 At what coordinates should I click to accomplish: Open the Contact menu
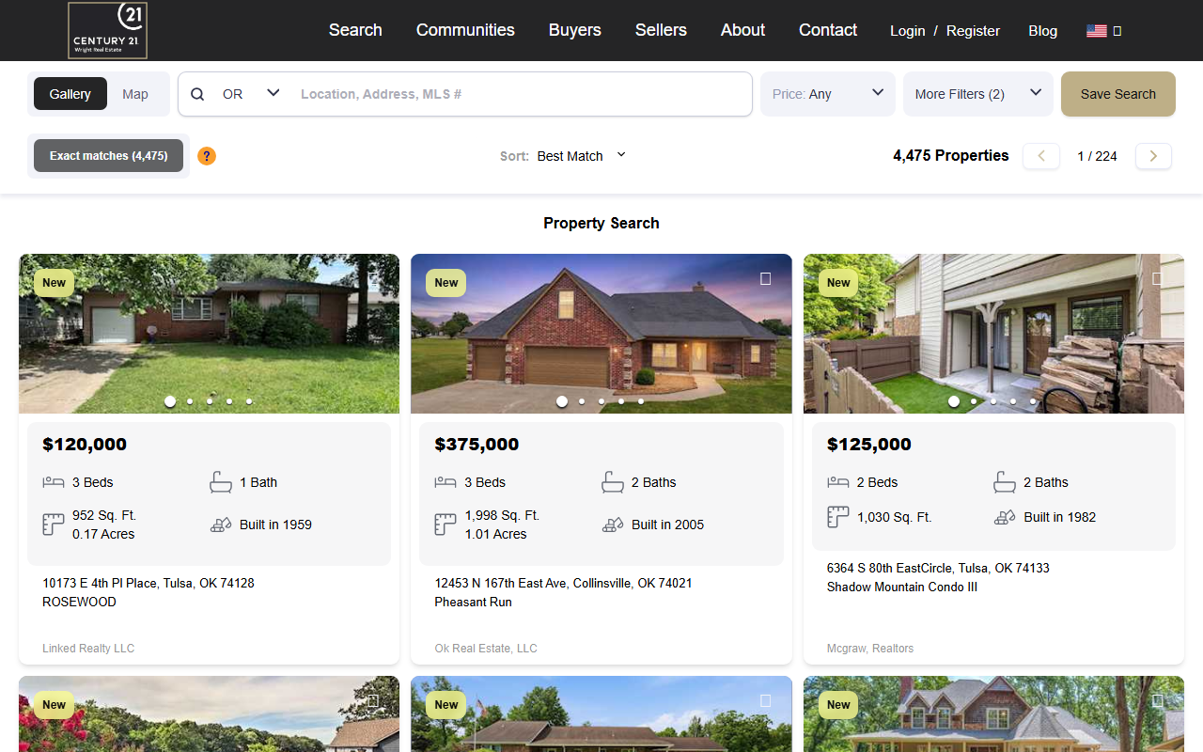[x=828, y=30]
